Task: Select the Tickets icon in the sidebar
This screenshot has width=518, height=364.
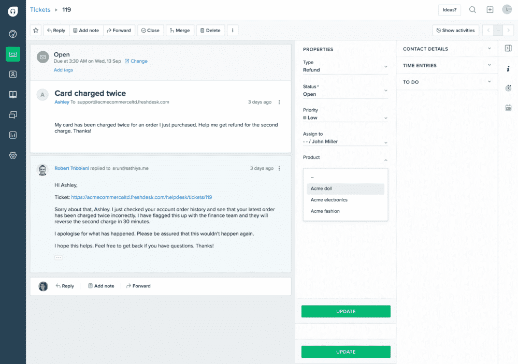Action: point(13,54)
